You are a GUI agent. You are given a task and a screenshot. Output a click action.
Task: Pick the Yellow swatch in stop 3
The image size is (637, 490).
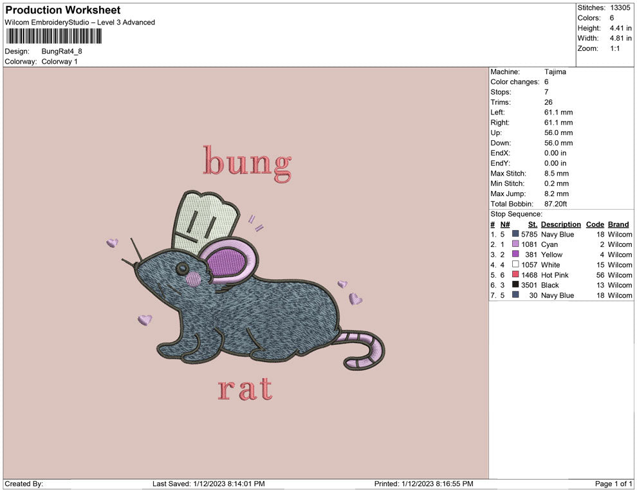point(515,255)
